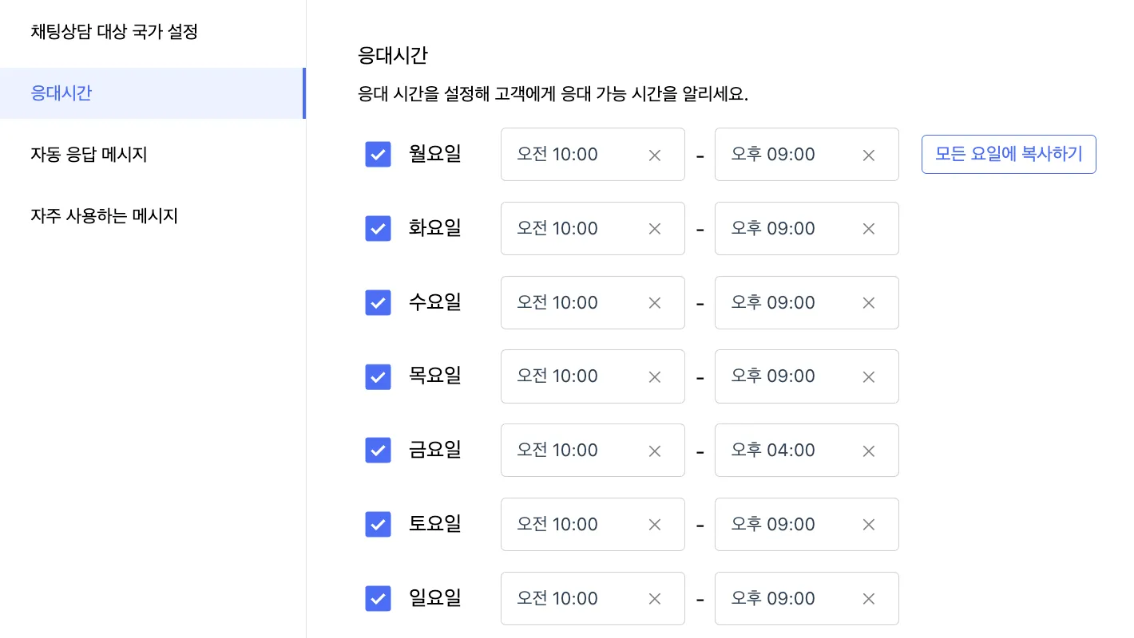
Task: Clear Monday start time 오전 10:00
Action: [655, 156]
